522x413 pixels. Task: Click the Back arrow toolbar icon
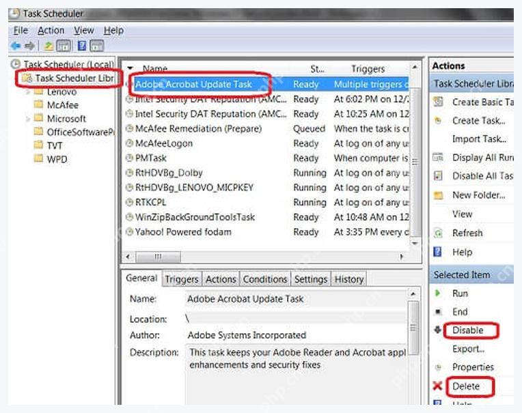pos(15,46)
